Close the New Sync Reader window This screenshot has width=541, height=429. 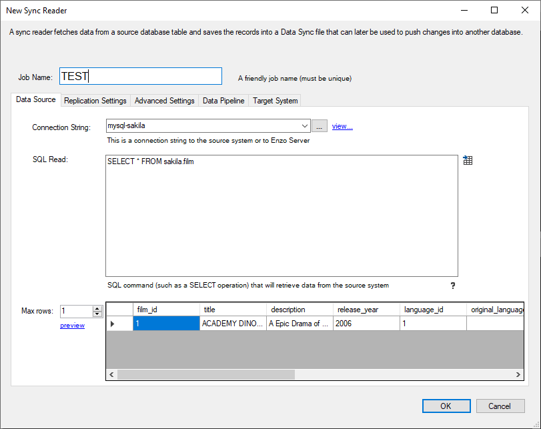(524, 10)
